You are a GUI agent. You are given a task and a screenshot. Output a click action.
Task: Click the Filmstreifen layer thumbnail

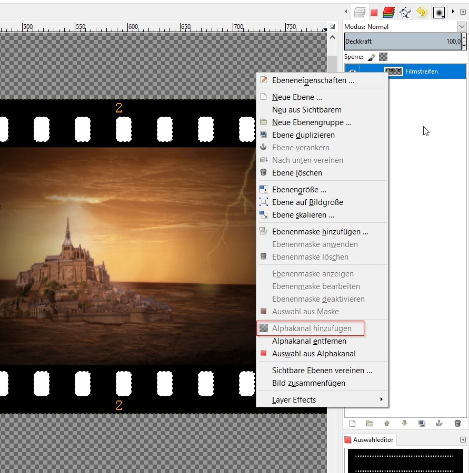click(x=393, y=71)
